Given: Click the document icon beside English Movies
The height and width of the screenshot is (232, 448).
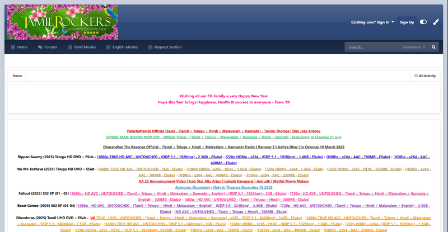Looking at the screenshot, I should [108, 47].
